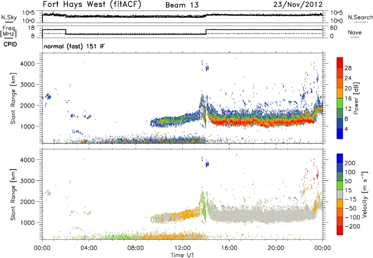Click the '04:00' time tick label

pyautogui.click(x=89, y=248)
